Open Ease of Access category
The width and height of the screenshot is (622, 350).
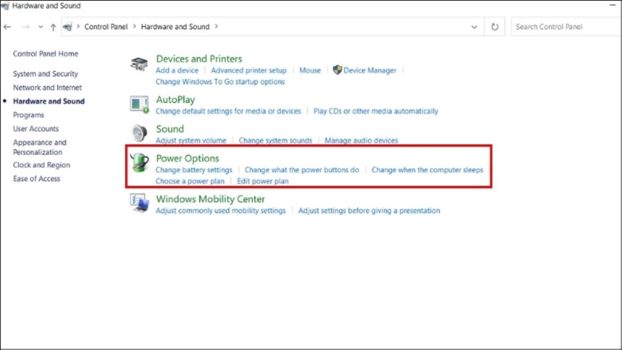[x=36, y=179]
